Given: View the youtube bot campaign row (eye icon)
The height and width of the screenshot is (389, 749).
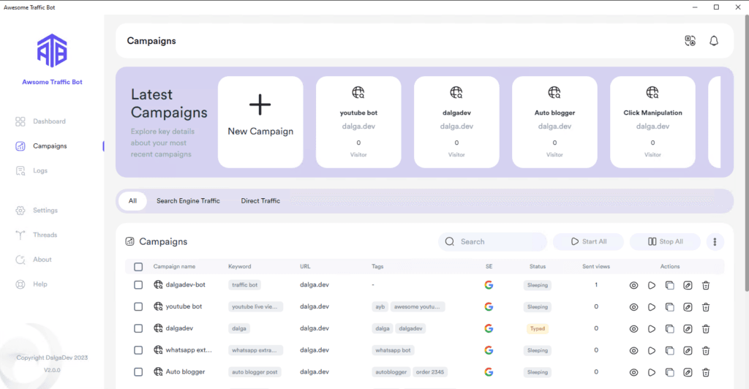Looking at the screenshot, I should tap(633, 307).
